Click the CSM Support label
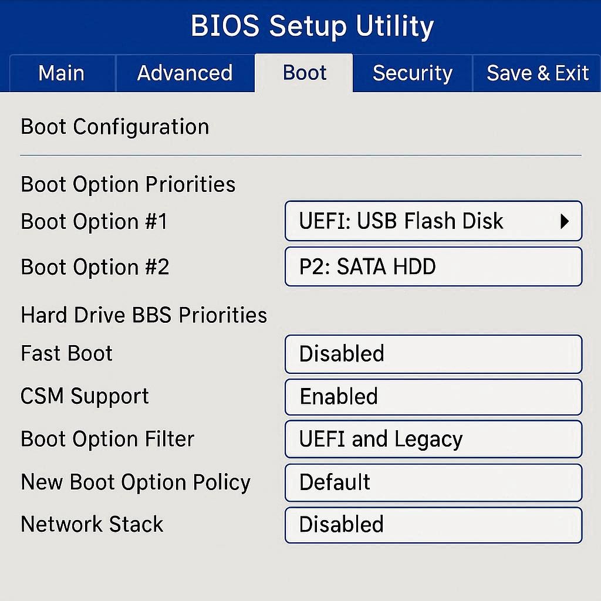Screen dimensions: 601x601 [x=85, y=396]
